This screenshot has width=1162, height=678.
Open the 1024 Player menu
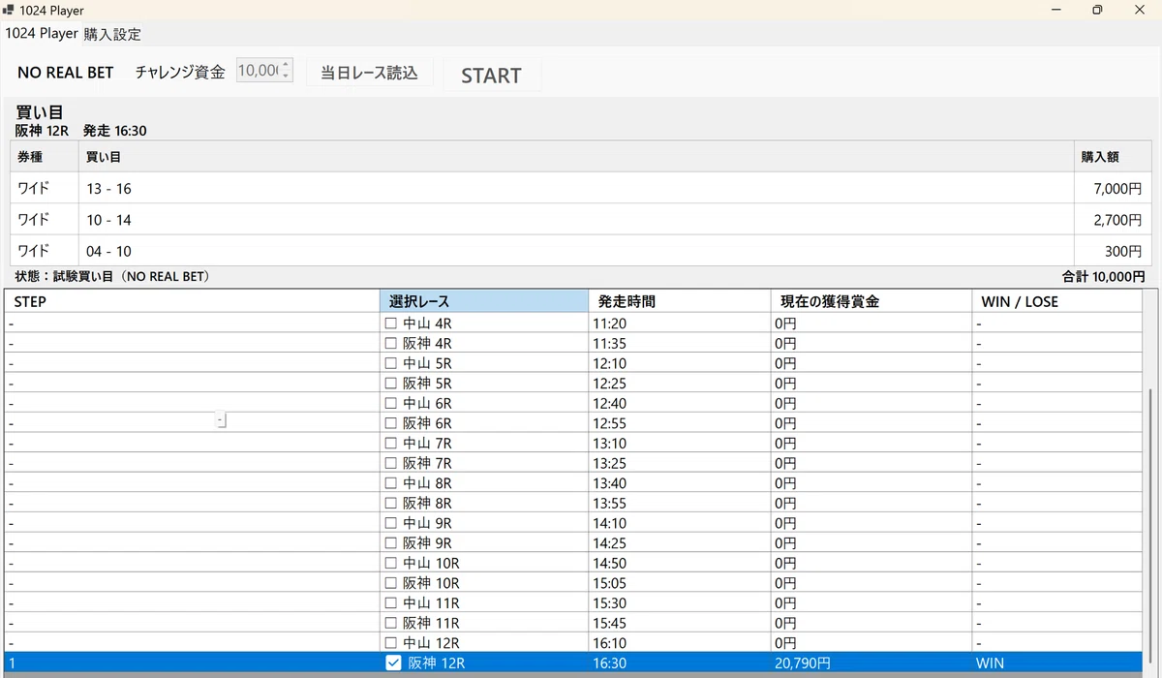[x=42, y=34]
